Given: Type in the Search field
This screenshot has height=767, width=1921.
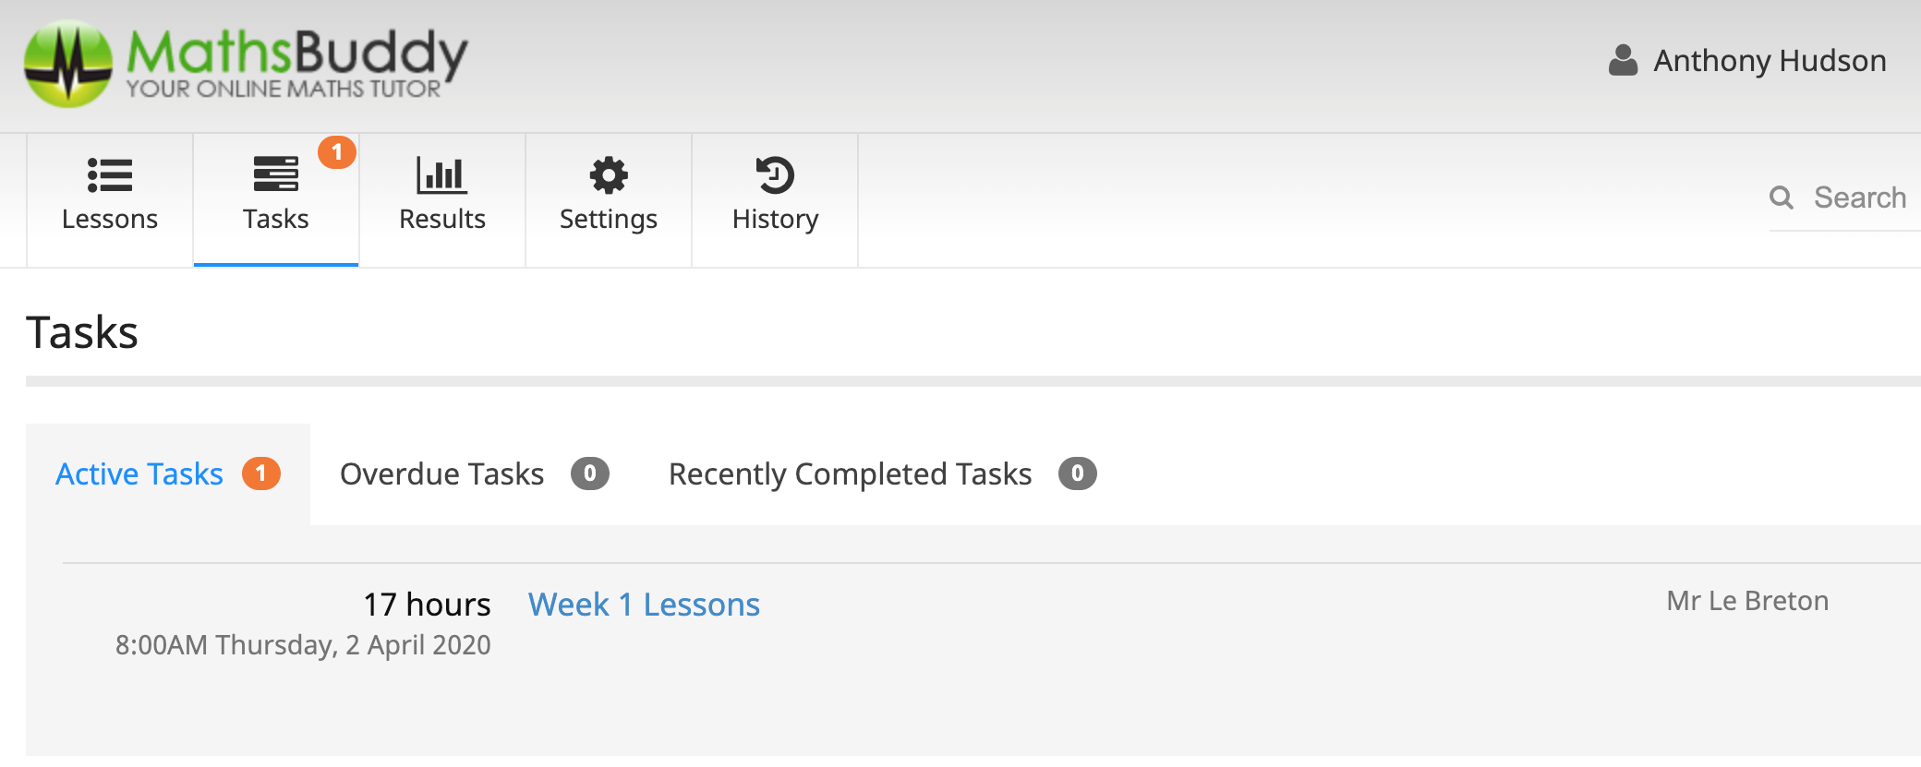Looking at the screenshot, I should (1860, 198).
